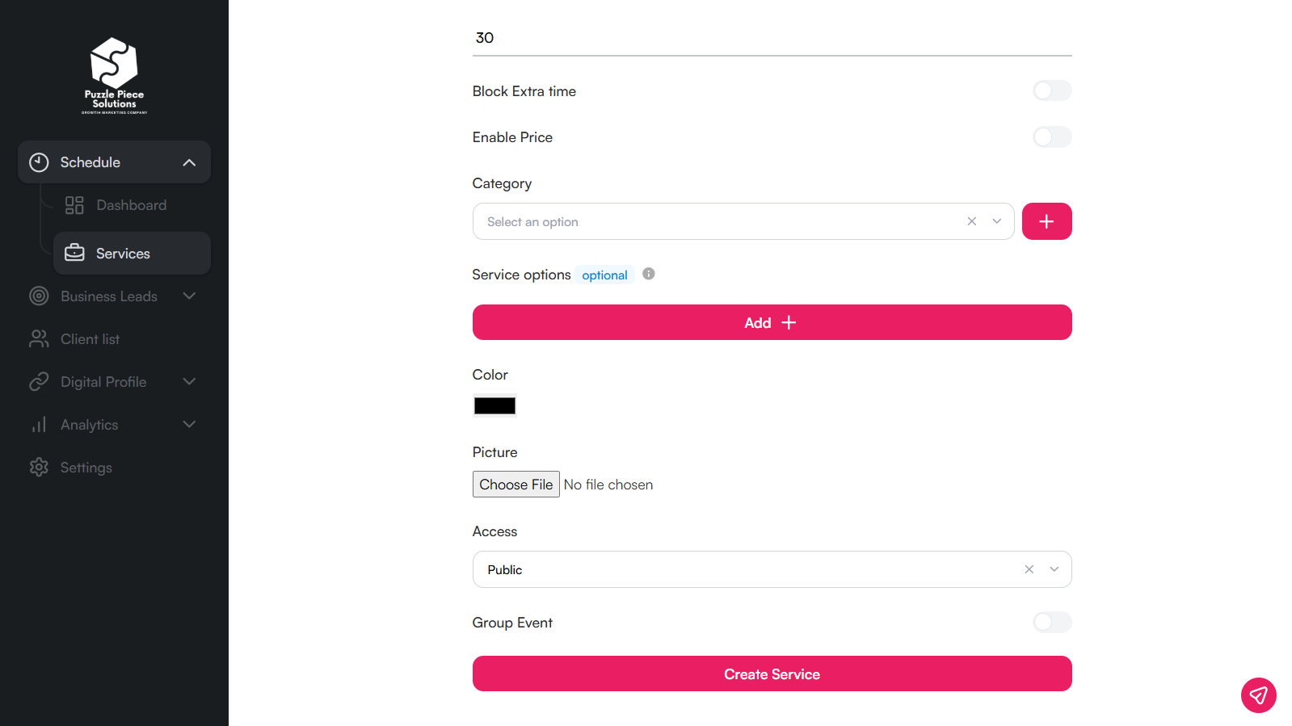The width and height of the screenshot is (1292, 726).
Task: Toggle Block Extra time on
Action: pyautogui.click(x=1051, y=90)
